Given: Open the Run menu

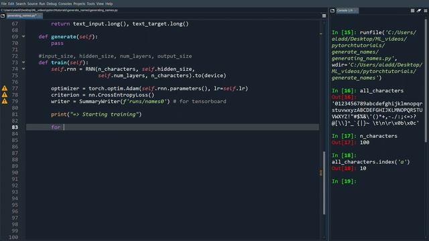Looking at the screenshot, I should (42, 4).
